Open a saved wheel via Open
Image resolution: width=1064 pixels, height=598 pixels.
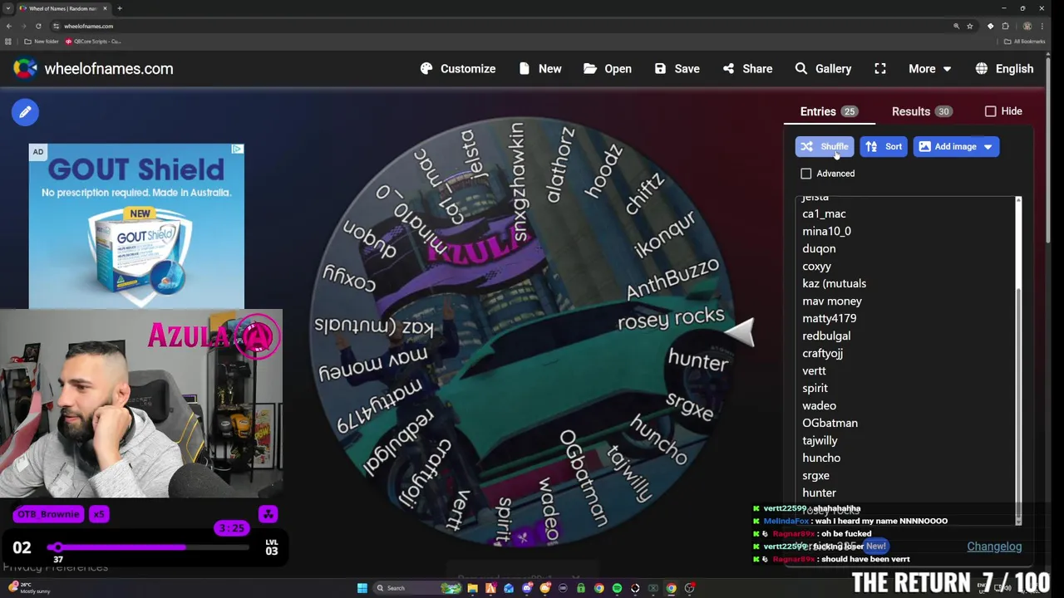pos(608,69)
